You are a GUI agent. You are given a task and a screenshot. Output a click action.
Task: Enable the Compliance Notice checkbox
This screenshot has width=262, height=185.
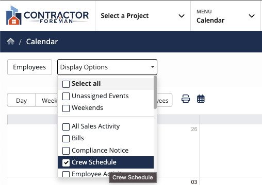point(66,151)
